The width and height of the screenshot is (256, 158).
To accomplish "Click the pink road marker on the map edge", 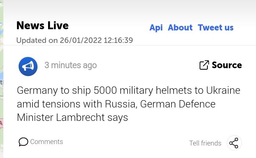I will click(1, 123).
